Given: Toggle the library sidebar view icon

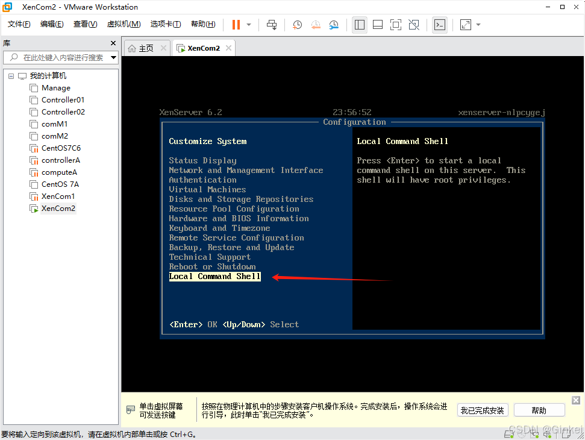Looking at the screenshot, I should [x=359, y=25].
